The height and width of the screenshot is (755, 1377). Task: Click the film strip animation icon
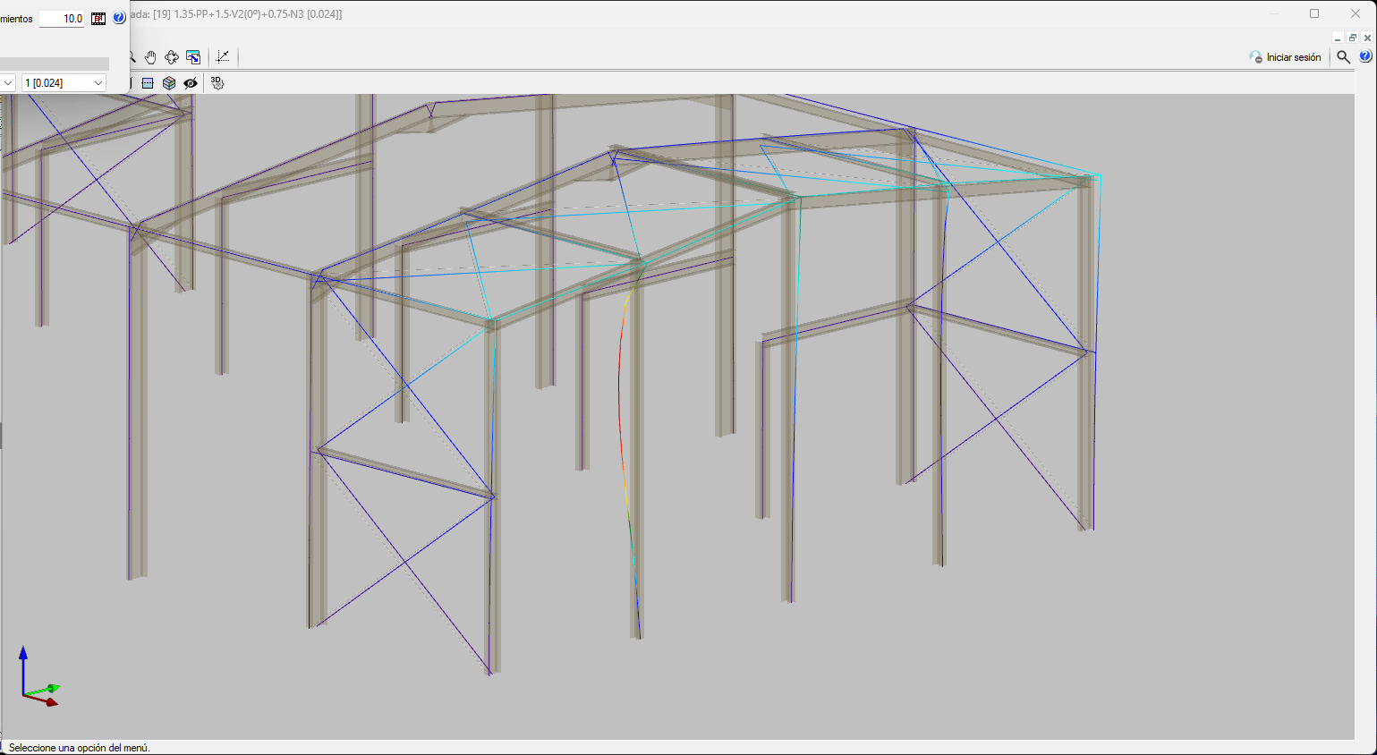(98, 18)
